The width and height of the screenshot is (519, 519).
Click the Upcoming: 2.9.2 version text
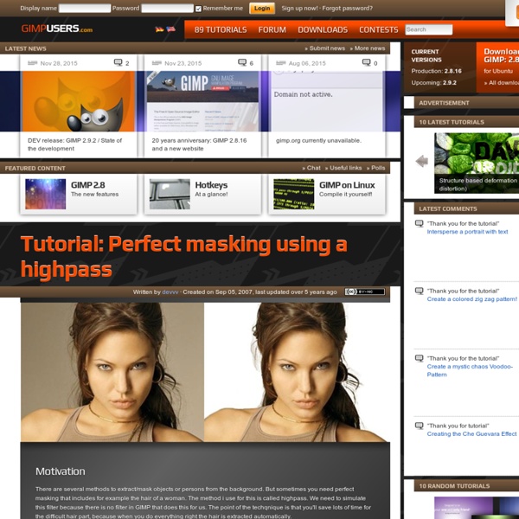click(x=433, y=83)
